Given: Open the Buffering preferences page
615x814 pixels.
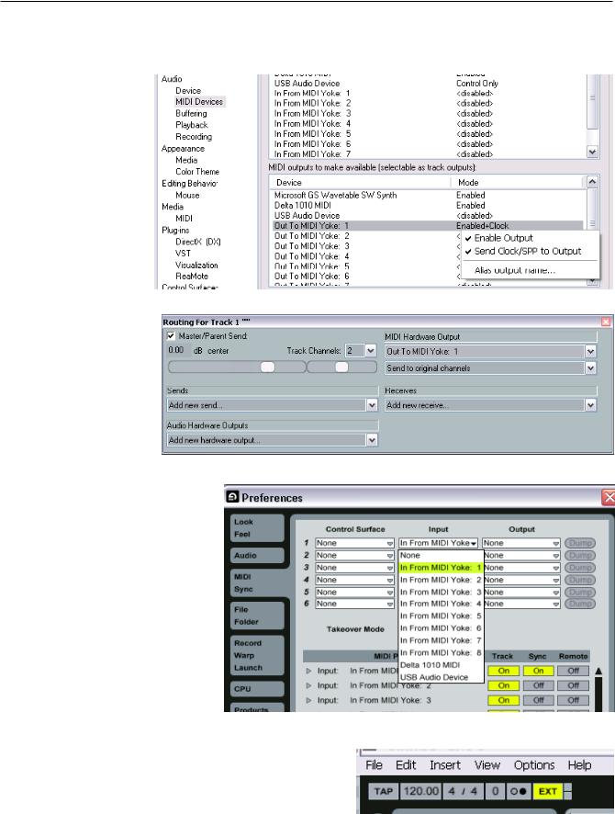Looking at the screenshot, I should pos(191,113).
